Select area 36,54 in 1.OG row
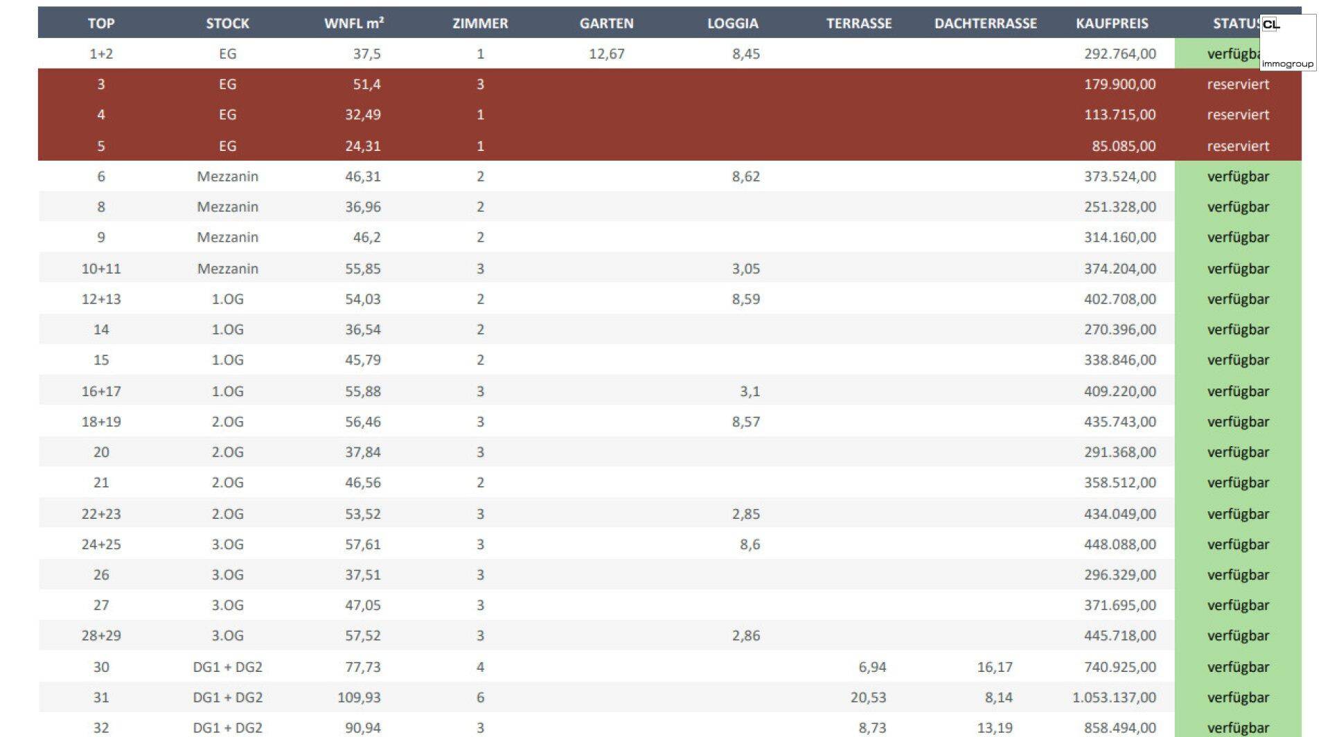The width and height of the screenshot is (1330, 737). click(x=363, y=330)
